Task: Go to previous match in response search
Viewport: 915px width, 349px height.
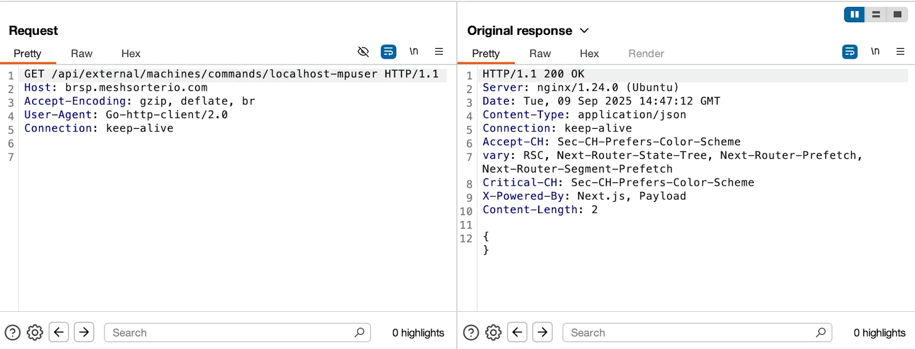Action: tap(518, 332)
